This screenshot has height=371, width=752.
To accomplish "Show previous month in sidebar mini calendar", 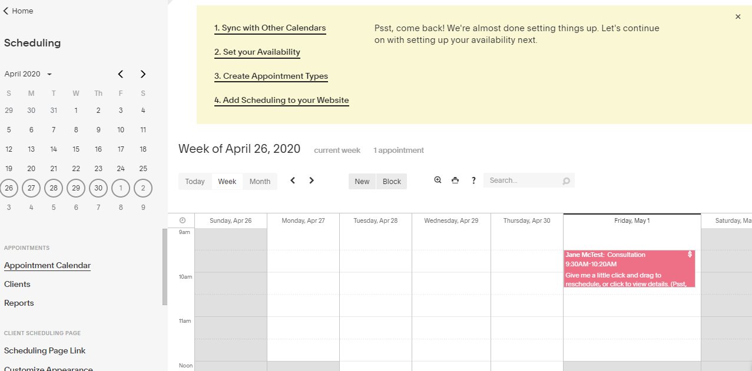I will point(121,74).
